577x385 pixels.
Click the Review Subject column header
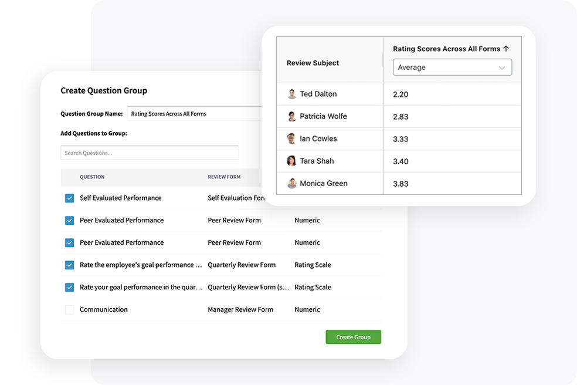(313, 63)
